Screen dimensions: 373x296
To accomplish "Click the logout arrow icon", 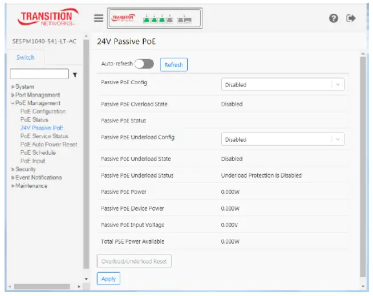I will 351,18.
